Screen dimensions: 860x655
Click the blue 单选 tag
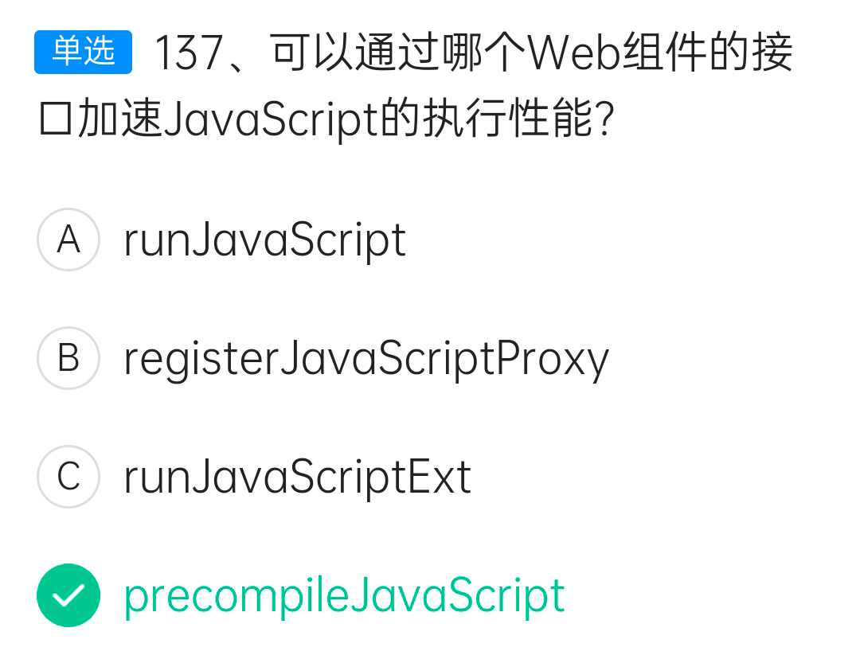(x=83, y=52)
